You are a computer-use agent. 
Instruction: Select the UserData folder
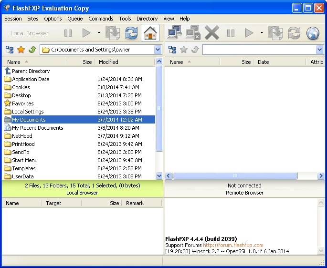19,176
